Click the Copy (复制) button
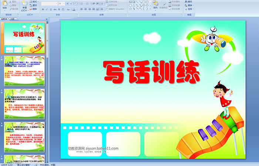 [x=13, y=5]
